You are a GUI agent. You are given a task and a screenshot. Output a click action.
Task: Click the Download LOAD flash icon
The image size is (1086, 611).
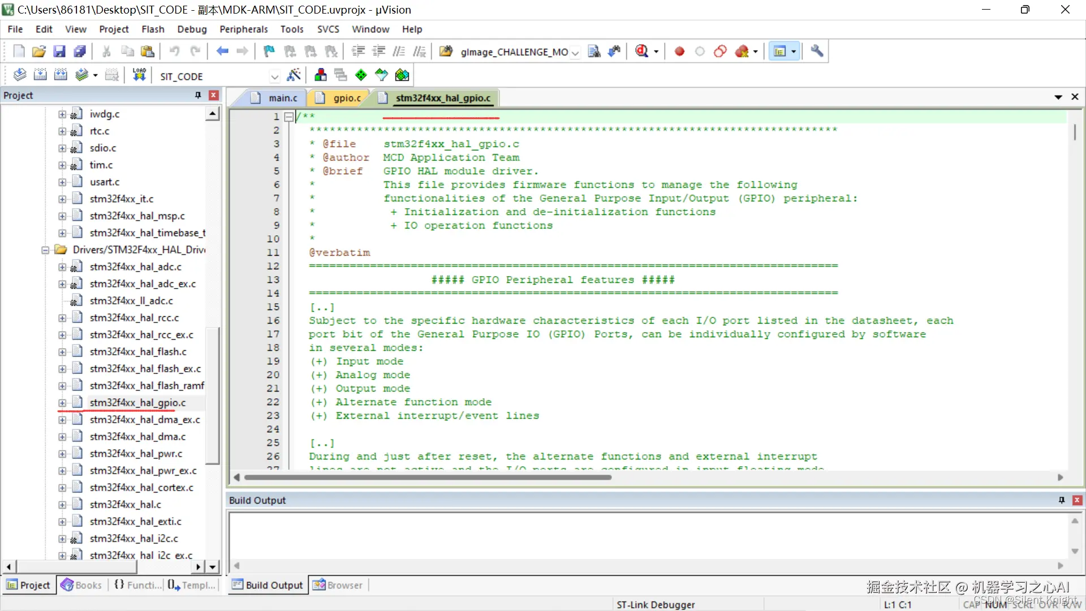tap(139, 75)
